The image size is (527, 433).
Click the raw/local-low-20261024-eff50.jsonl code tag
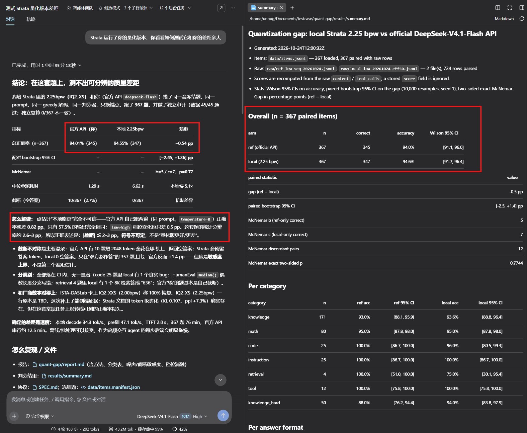click(379, 69)
